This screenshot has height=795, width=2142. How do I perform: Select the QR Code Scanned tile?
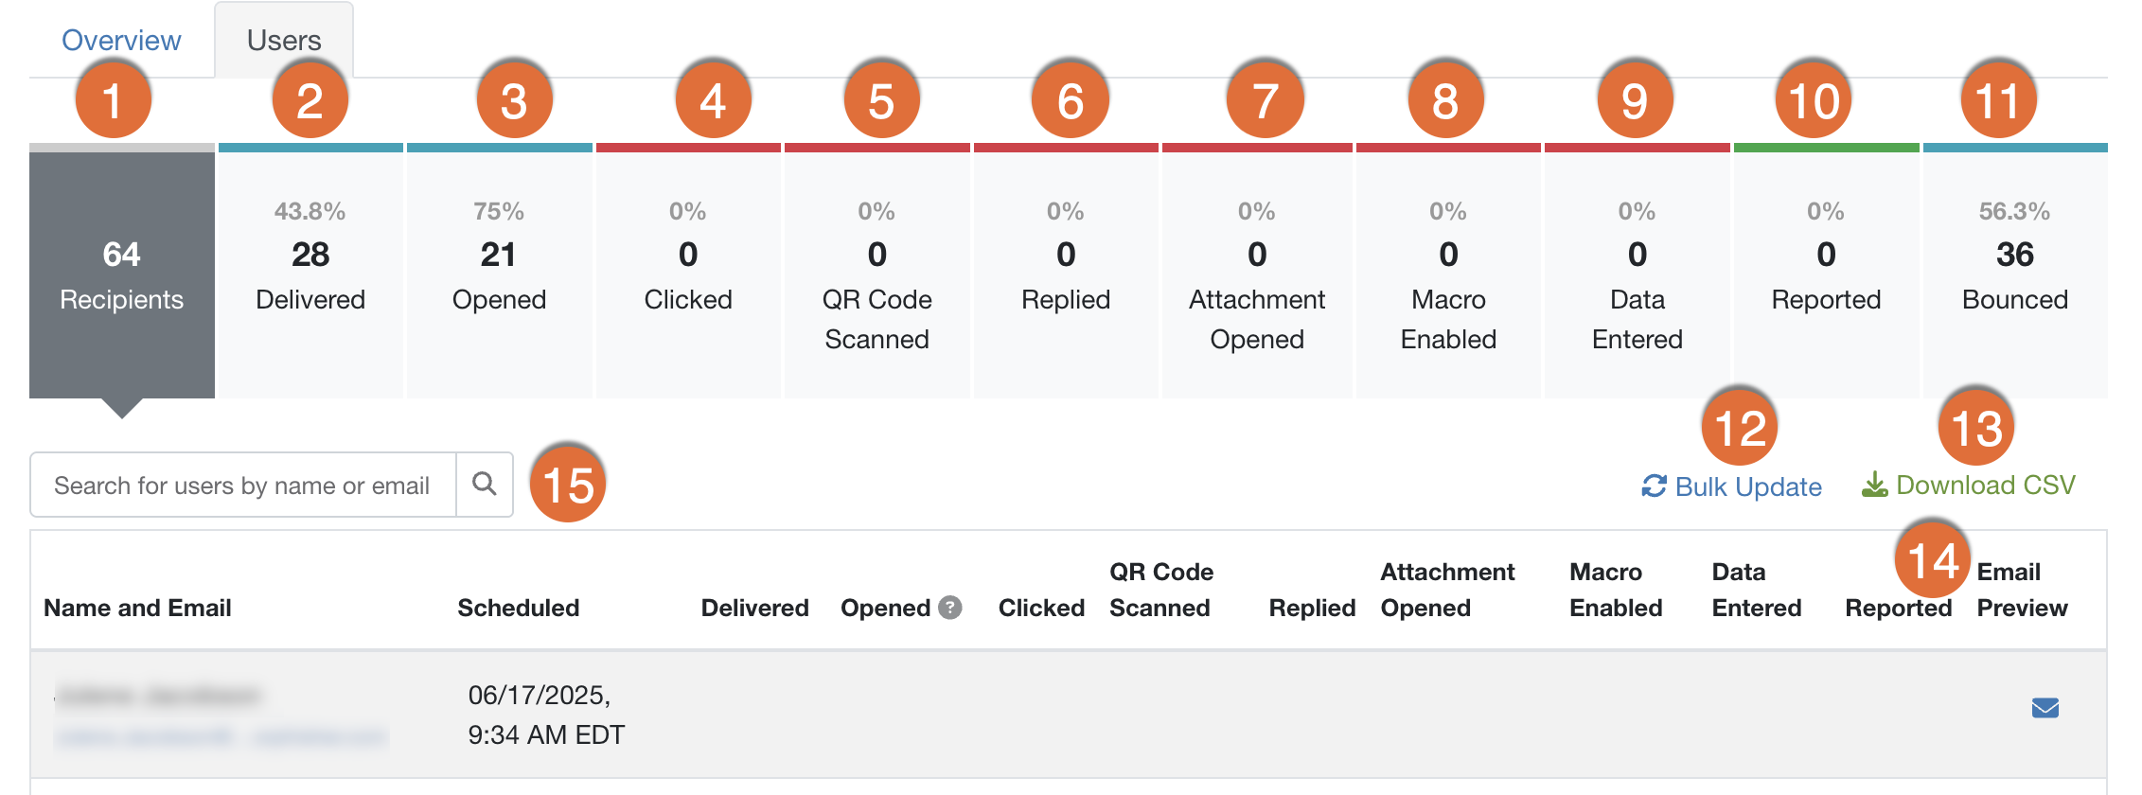pyautogui.click(x=876, y=274)
